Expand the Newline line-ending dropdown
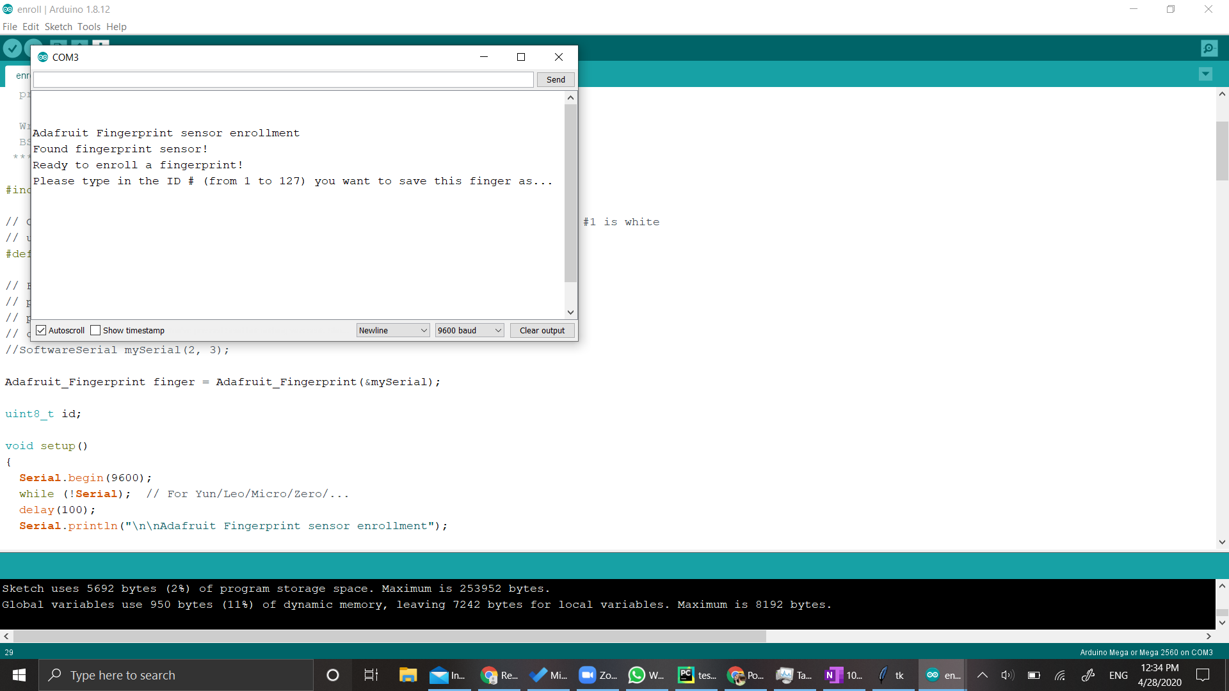The width and height of the screenshot is (1229, 691). [x=392, y=330]
